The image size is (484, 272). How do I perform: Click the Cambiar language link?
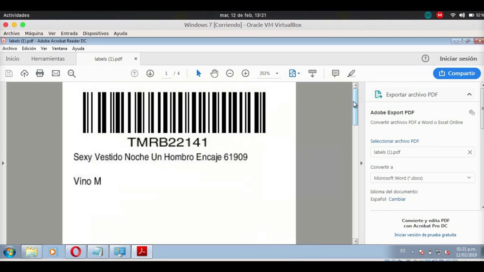[x=397, y=199]
